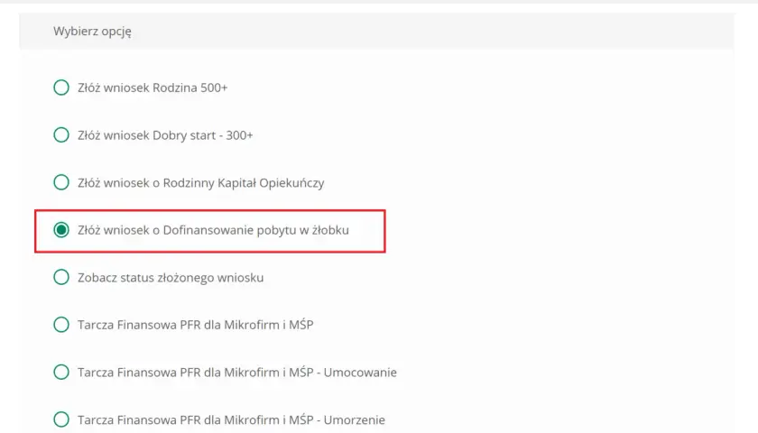Image resolution: width=758 pixels, height=433 pixels.
Task: Choose the Tarcza Finansowa Umocowanie radio button
Action: 61,372
